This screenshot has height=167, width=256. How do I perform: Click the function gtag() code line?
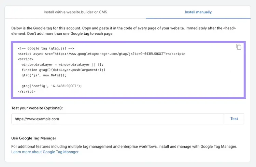point(63,70)
